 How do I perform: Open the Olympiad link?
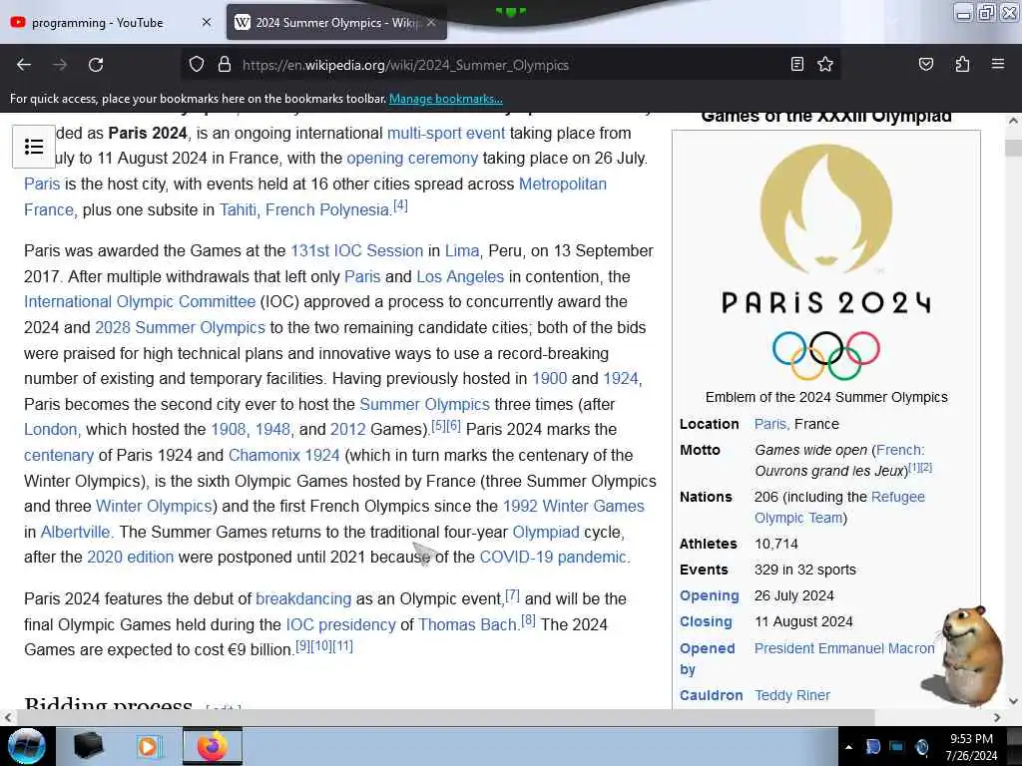click(546, 533)
